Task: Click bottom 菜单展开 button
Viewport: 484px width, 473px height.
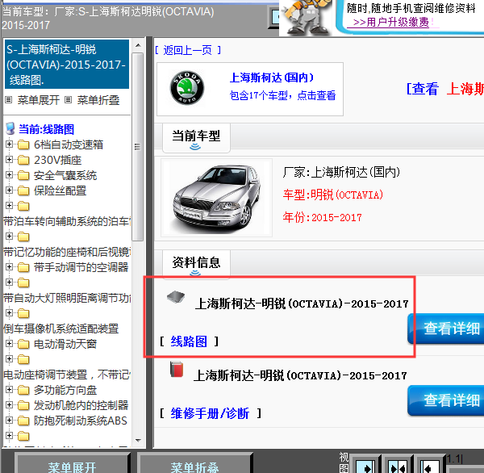Action: click(73, 465)
